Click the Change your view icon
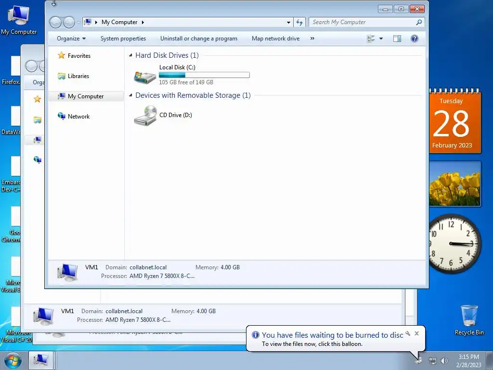Viewport: 493px width, 370px height. [x=371, y=39]
